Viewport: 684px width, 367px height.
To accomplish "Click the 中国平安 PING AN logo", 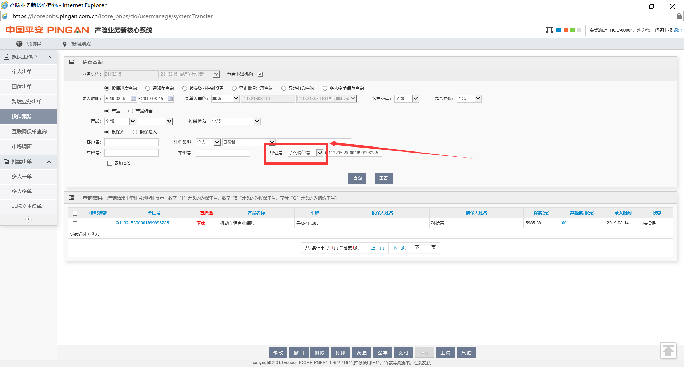I will pyautogui.click(x=47, y=30).
